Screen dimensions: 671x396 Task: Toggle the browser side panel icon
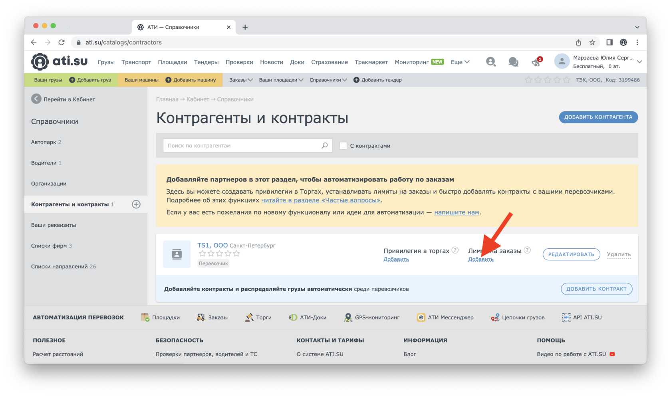click(x=609, y=42)
